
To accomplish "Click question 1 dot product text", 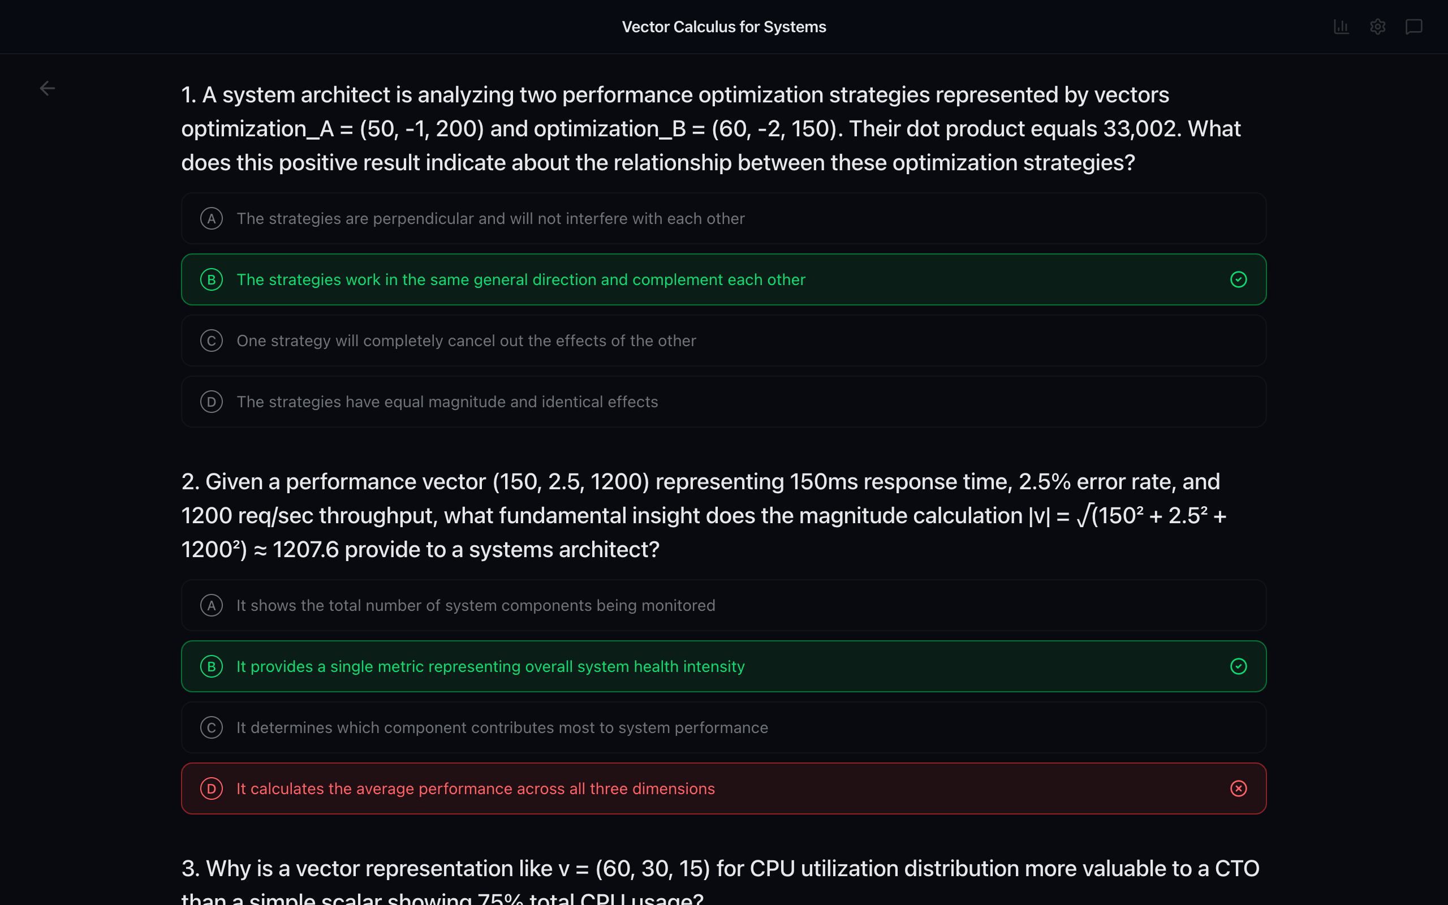I will [x=710, y=129].
